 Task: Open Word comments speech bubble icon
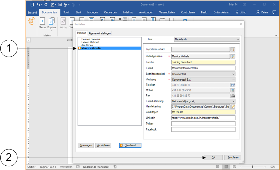point(274,12)
